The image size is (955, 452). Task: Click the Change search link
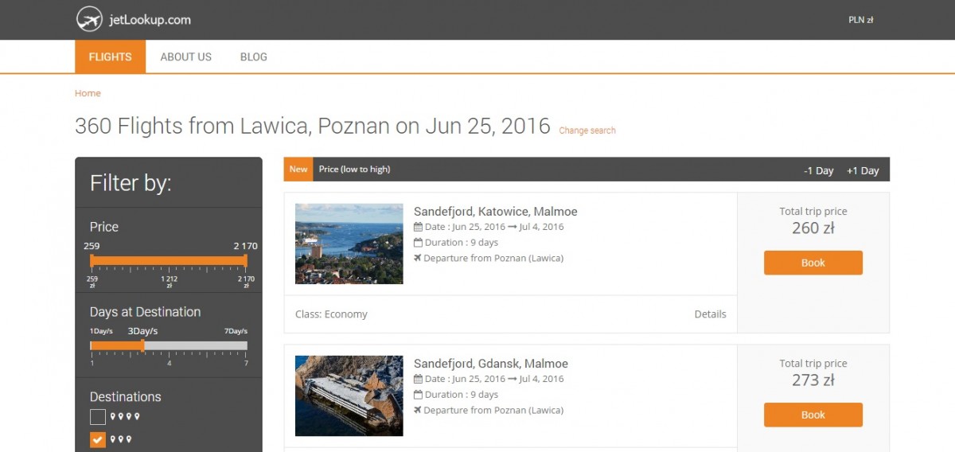[587, 131]
